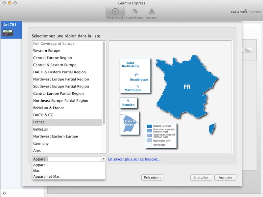Select the nüvi 765 device thumbnail
Image resolution: width=263 pixels, height=197 pixels.
click(8, 33)
